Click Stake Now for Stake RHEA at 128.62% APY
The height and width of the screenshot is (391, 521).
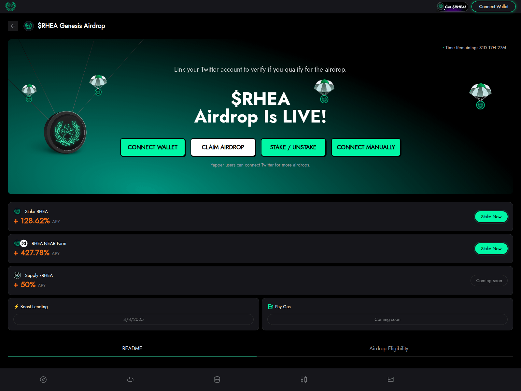pos(491,217)
